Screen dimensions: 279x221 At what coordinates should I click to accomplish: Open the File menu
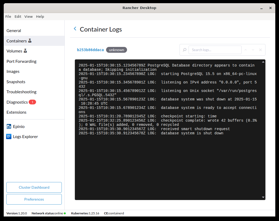coord(8,16)
